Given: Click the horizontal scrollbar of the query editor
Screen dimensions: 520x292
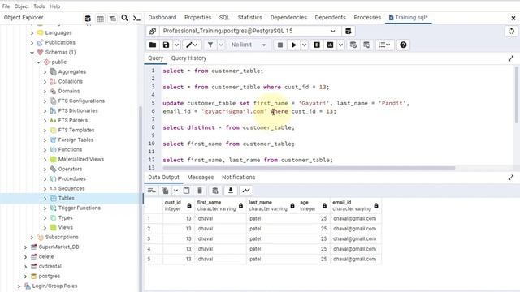Looking at the screenshot, I should point(309,168).
